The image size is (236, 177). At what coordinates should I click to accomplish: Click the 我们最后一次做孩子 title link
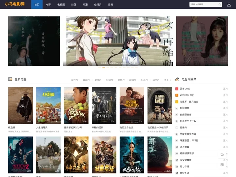(158, 128)
